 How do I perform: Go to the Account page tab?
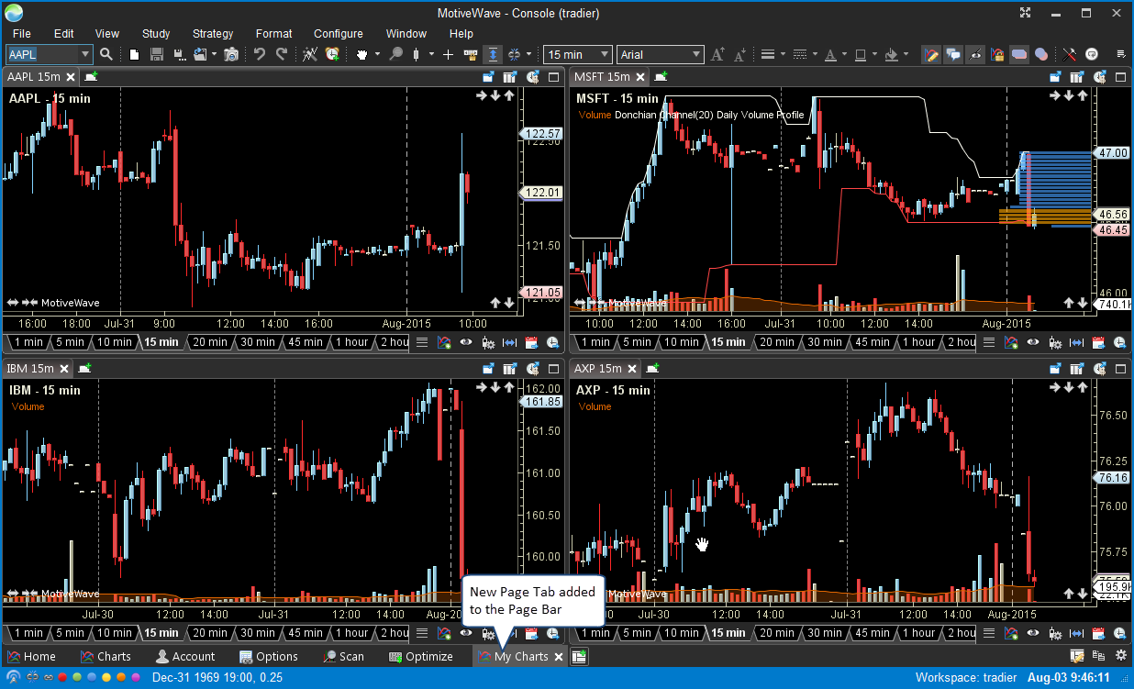coord(185,656)
